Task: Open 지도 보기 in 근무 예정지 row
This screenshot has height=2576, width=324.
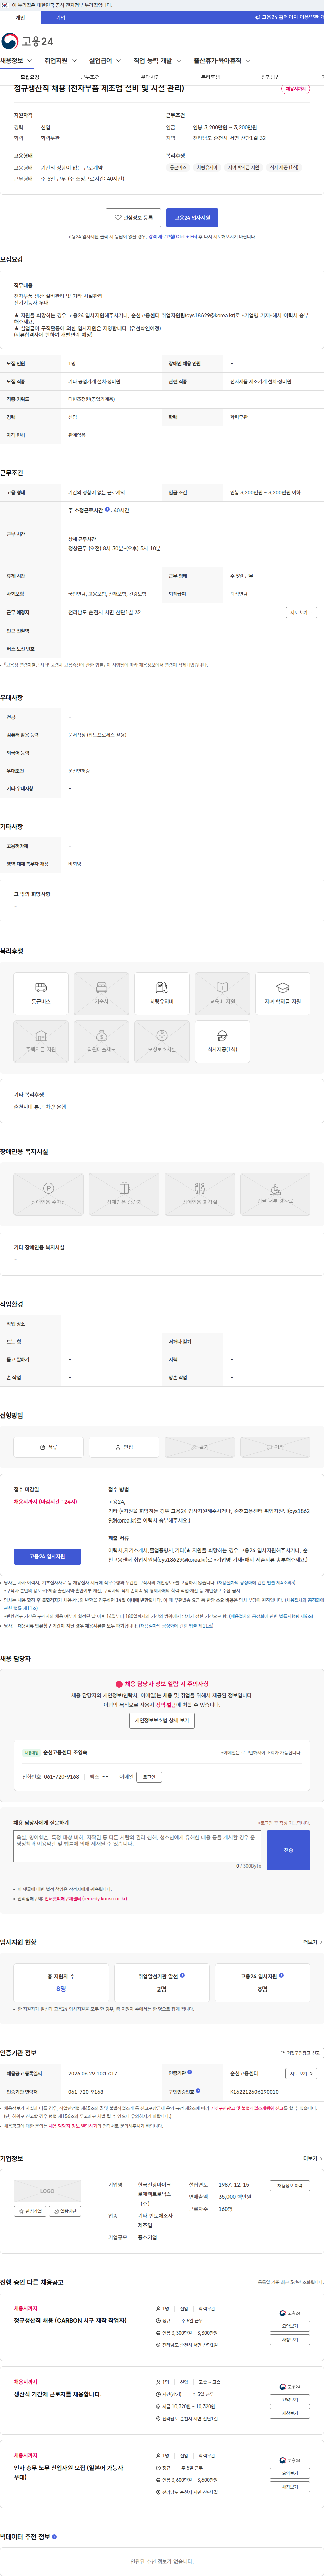Action: 301,612
